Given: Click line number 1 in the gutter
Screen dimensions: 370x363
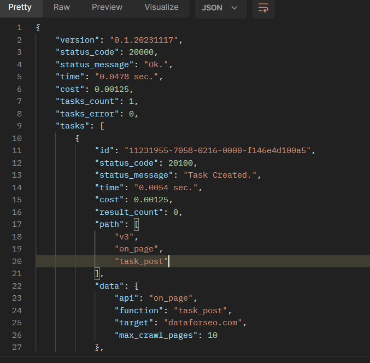Looking at the screenshot, I should (20, 27).
